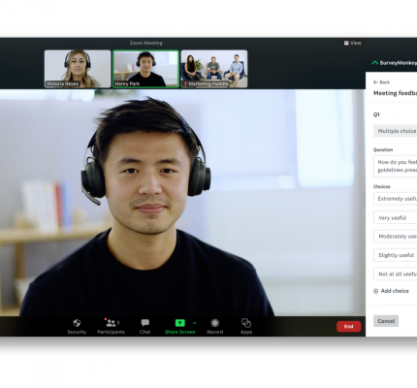Go back using the Back arrow link
Screen dimensions: 417x388
pyautogui.click(x=381, y=82)
